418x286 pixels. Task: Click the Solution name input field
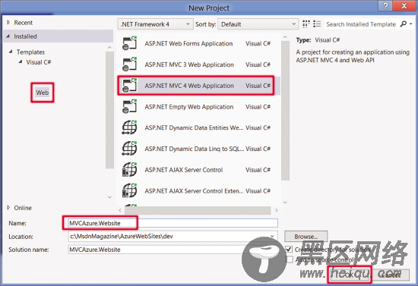tap(173, 250)
